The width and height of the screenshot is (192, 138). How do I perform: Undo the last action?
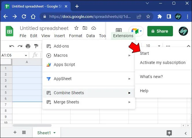pyautogui.click(x=12, y=46)
